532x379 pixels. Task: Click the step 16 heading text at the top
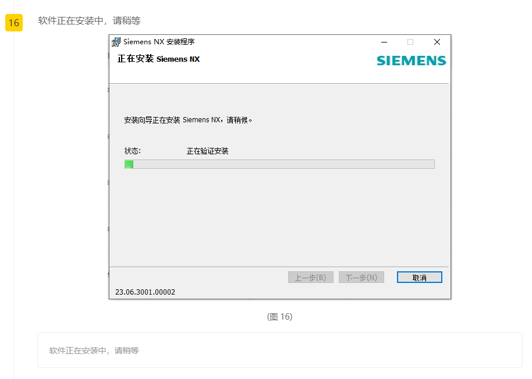coord(89,21)
